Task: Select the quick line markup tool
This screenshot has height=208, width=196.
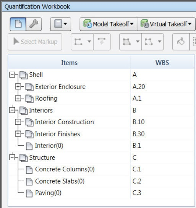Action: click(102, 42)
